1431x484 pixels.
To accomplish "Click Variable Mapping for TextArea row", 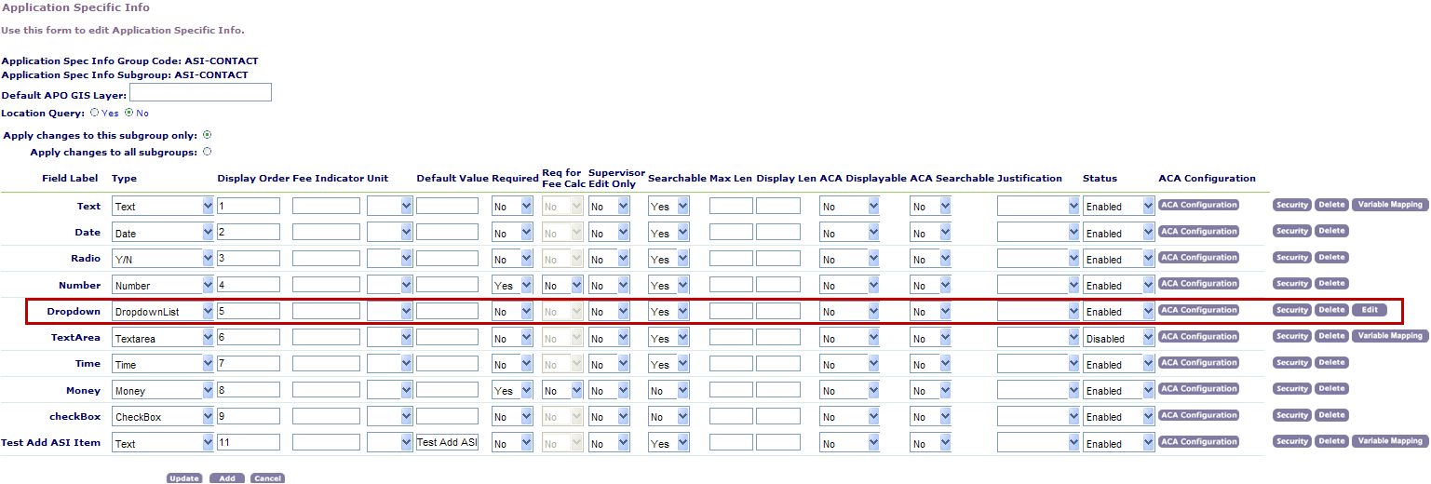I will (1389, 336).
